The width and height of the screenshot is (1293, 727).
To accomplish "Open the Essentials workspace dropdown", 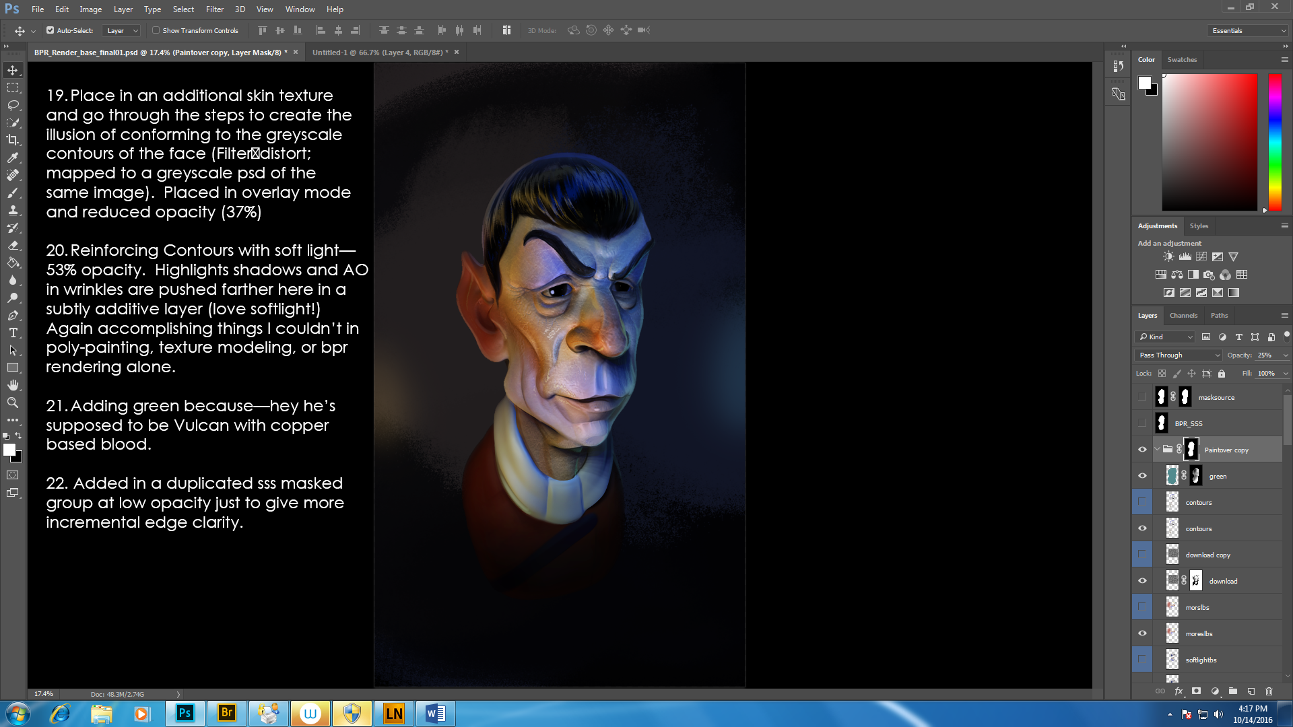I will pyautogui.click(x=1248, y=30).
